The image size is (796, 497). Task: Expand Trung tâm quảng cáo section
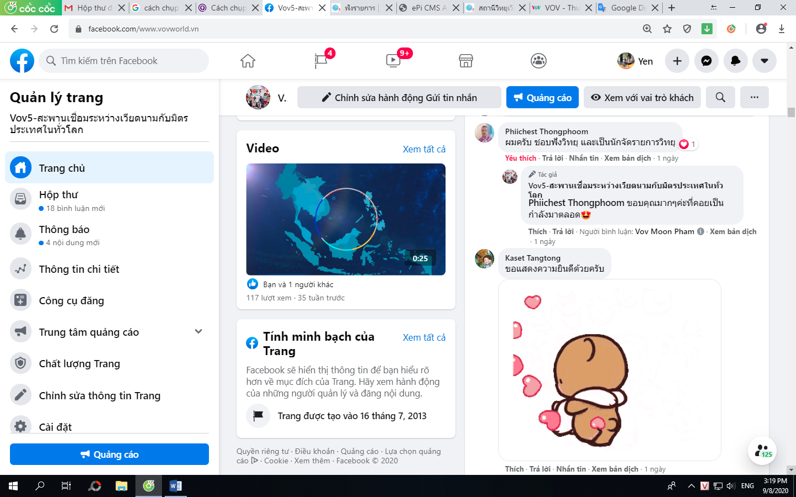(x=198, y=332)
